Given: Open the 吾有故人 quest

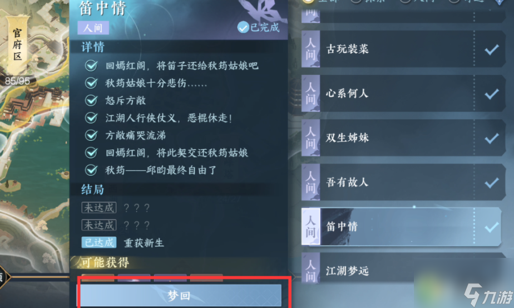Looking at the screenshot, I should (403, 182).
